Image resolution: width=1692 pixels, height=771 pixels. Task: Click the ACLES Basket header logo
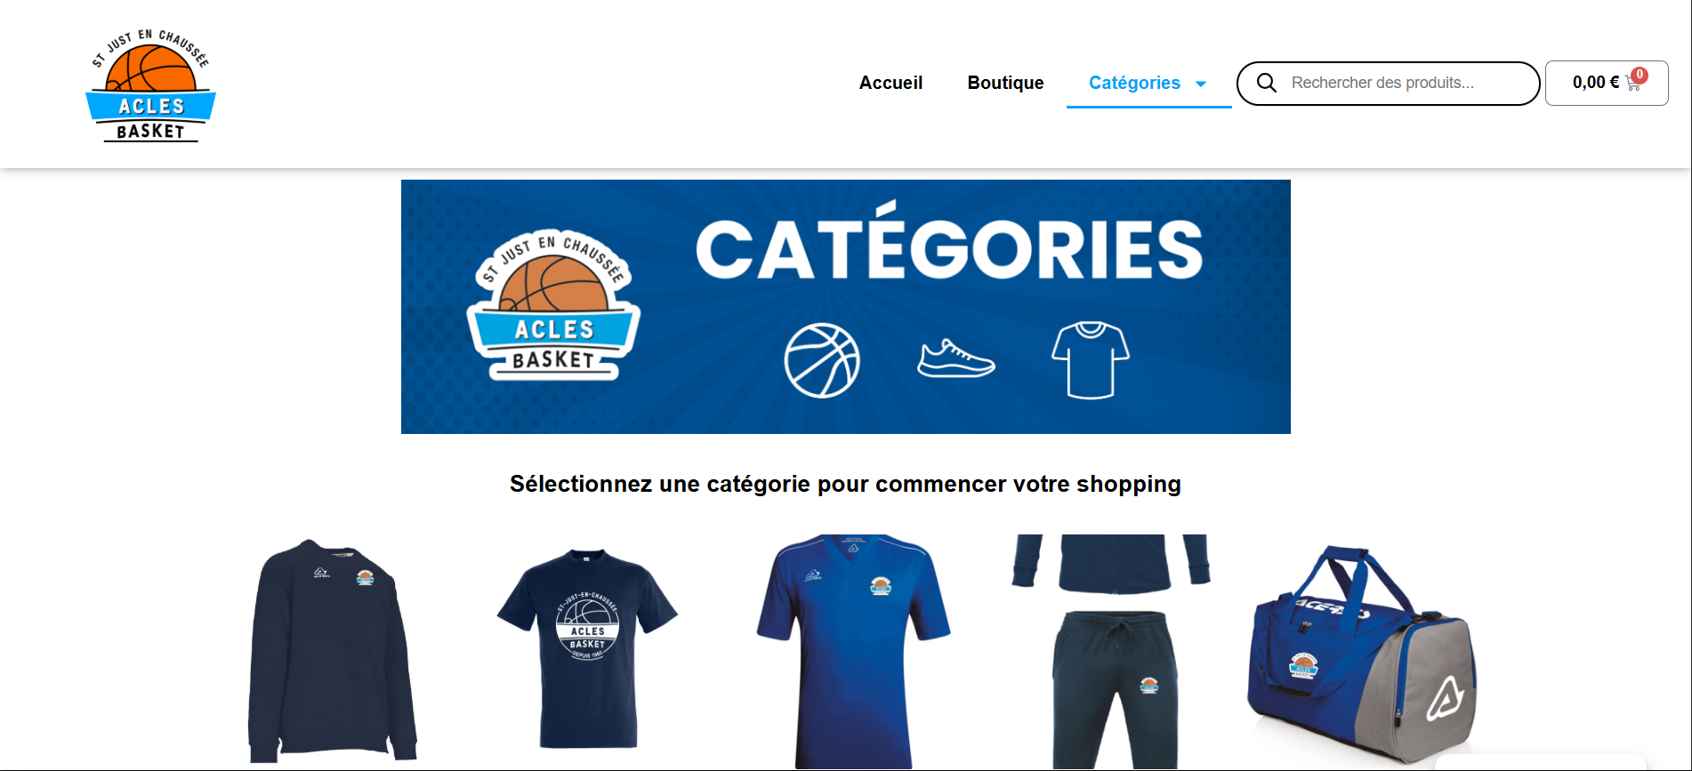[x=150, y=85]
